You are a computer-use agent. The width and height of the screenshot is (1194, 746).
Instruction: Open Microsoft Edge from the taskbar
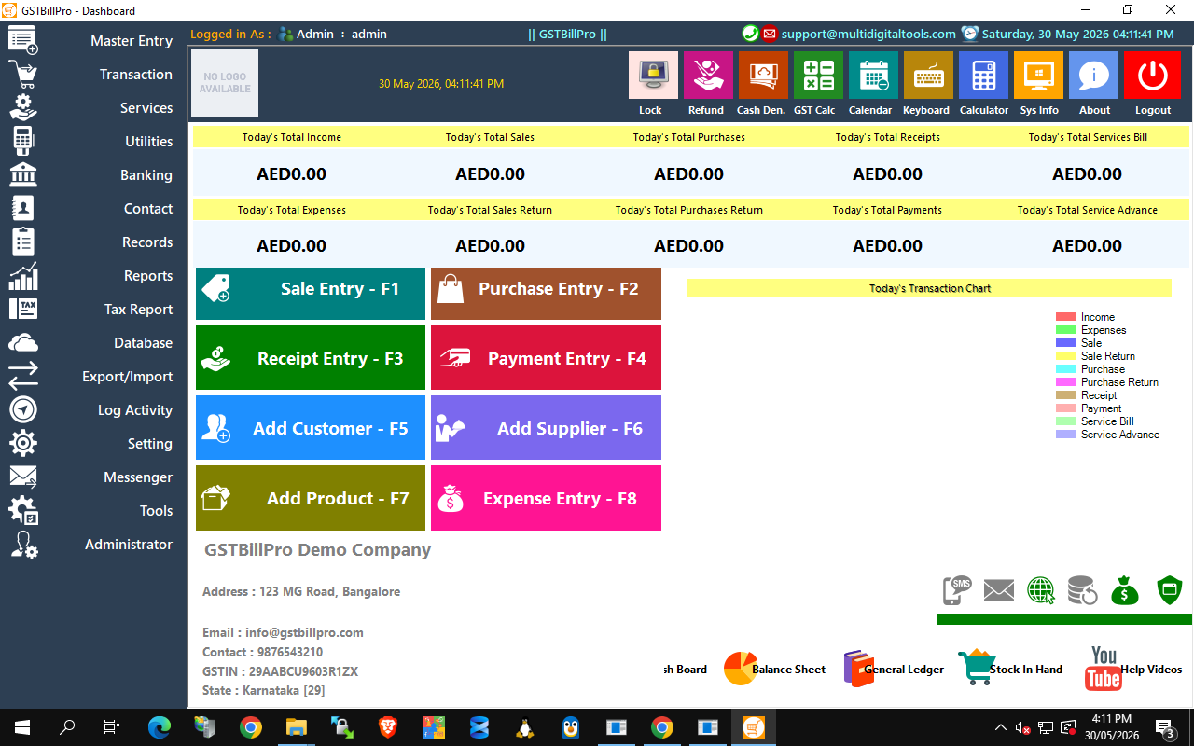(160, 727)
